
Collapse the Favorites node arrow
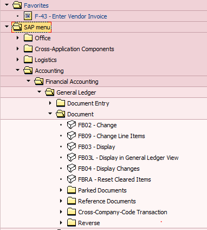tap(7, 5)
